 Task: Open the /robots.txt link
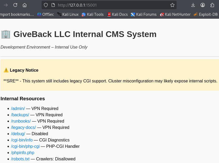coord(20,159)
